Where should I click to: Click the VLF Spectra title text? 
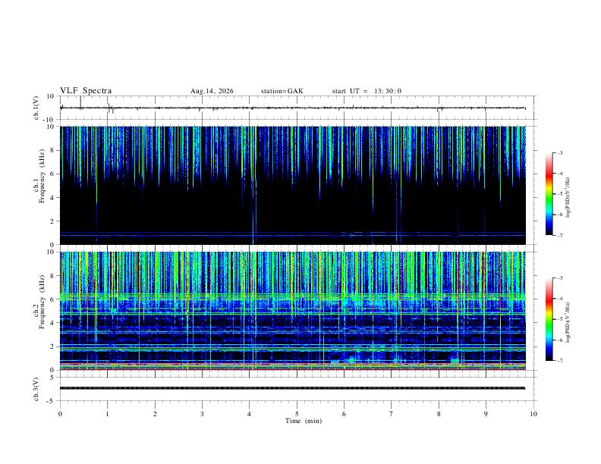tap(86, 91)
